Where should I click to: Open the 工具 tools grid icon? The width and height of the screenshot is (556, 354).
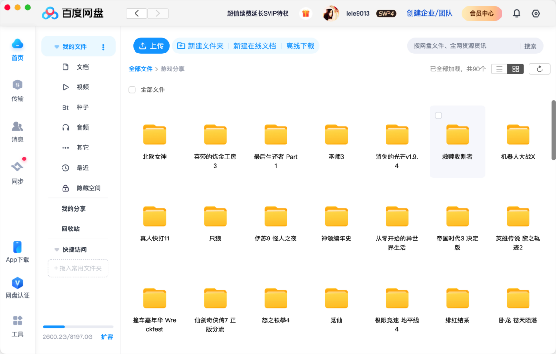tap(18, 320)
